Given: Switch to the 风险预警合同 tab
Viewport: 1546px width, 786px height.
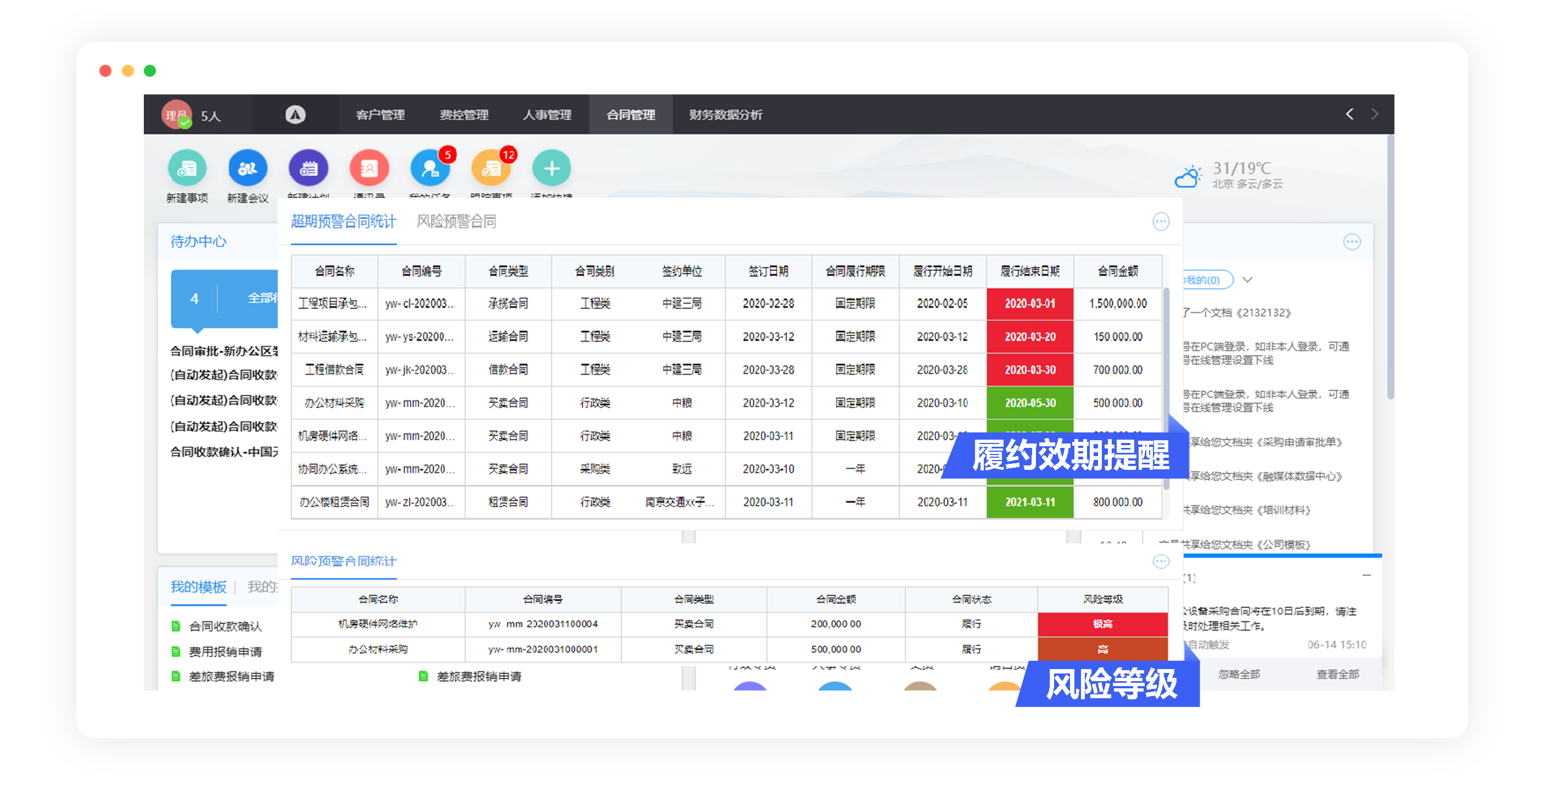Looking at the screenshot, I should 456,221.
